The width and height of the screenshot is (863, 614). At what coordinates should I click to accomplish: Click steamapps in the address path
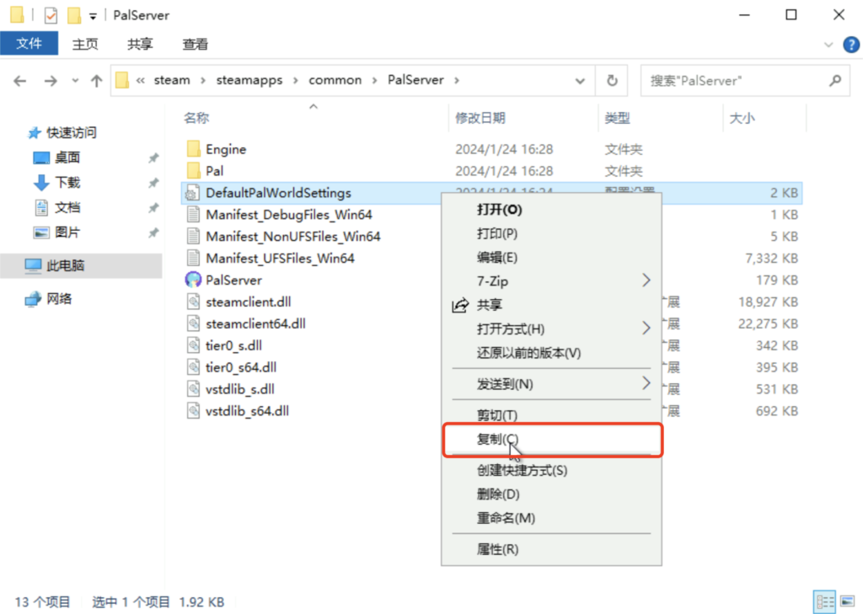click(249, 80)
